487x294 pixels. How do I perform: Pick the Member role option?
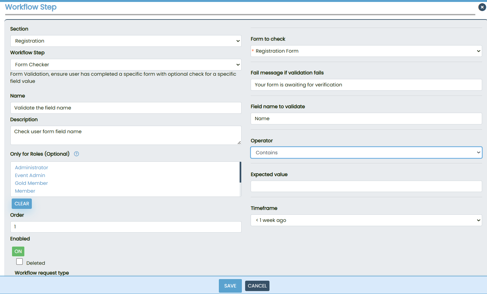pos(25,191)
